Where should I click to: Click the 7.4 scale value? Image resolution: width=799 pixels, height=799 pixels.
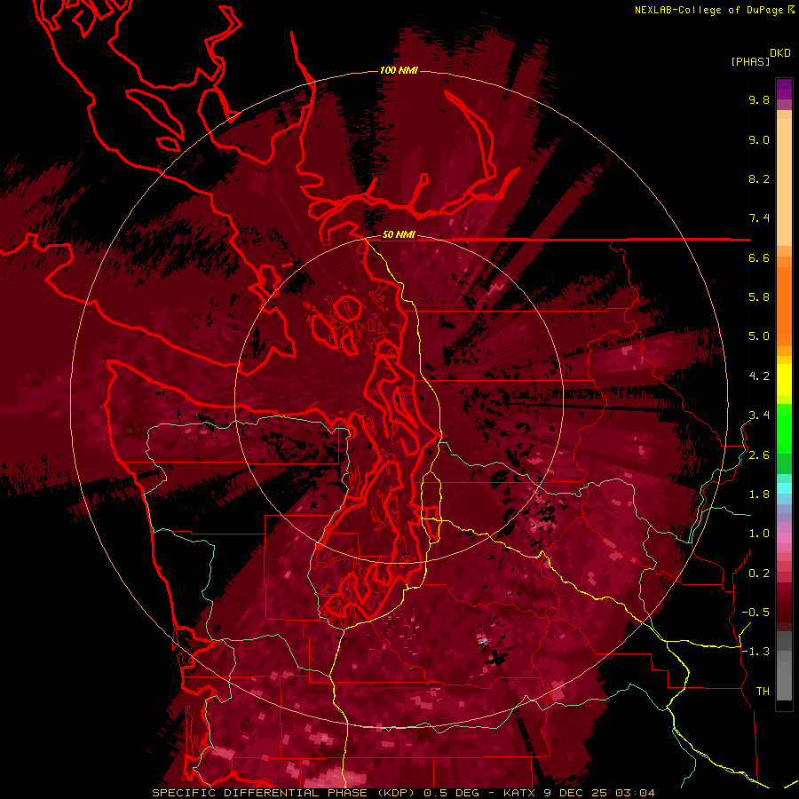tap(759, 218)
